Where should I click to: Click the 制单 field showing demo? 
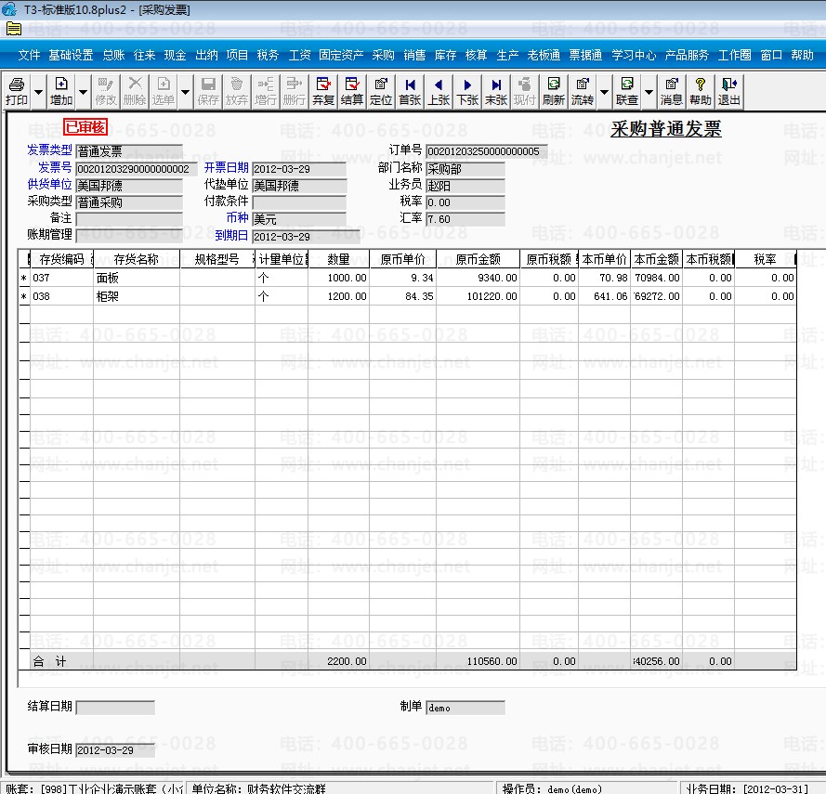(x=465, y=708)
